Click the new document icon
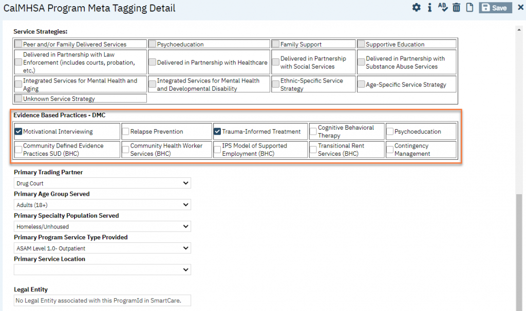The width and height of the screenshot is (526, 311). pyautogui.click(x=469, y=7)
